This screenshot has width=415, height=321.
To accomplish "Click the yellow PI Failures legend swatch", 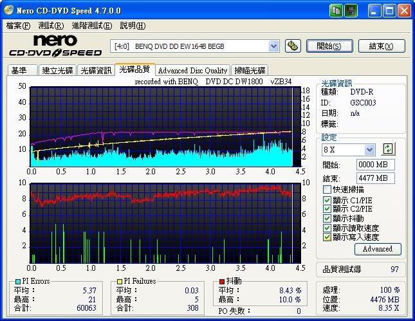I will click(120, 282).
